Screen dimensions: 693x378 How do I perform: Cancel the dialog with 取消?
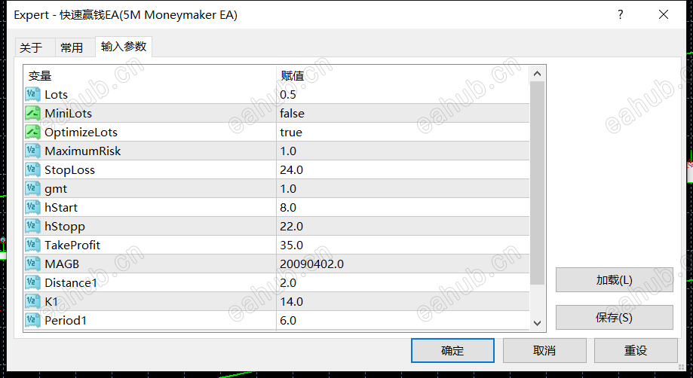544,351
